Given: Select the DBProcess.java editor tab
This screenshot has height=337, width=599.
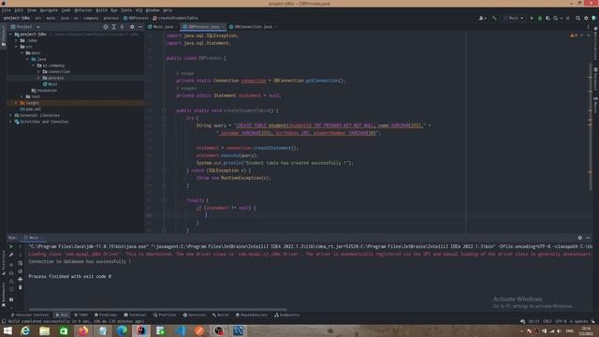Looking at the screenshot, I should coord(202,27).
